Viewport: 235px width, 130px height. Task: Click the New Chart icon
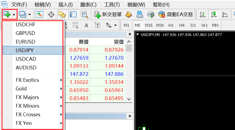pyautogui.click(x=7, y=15)
